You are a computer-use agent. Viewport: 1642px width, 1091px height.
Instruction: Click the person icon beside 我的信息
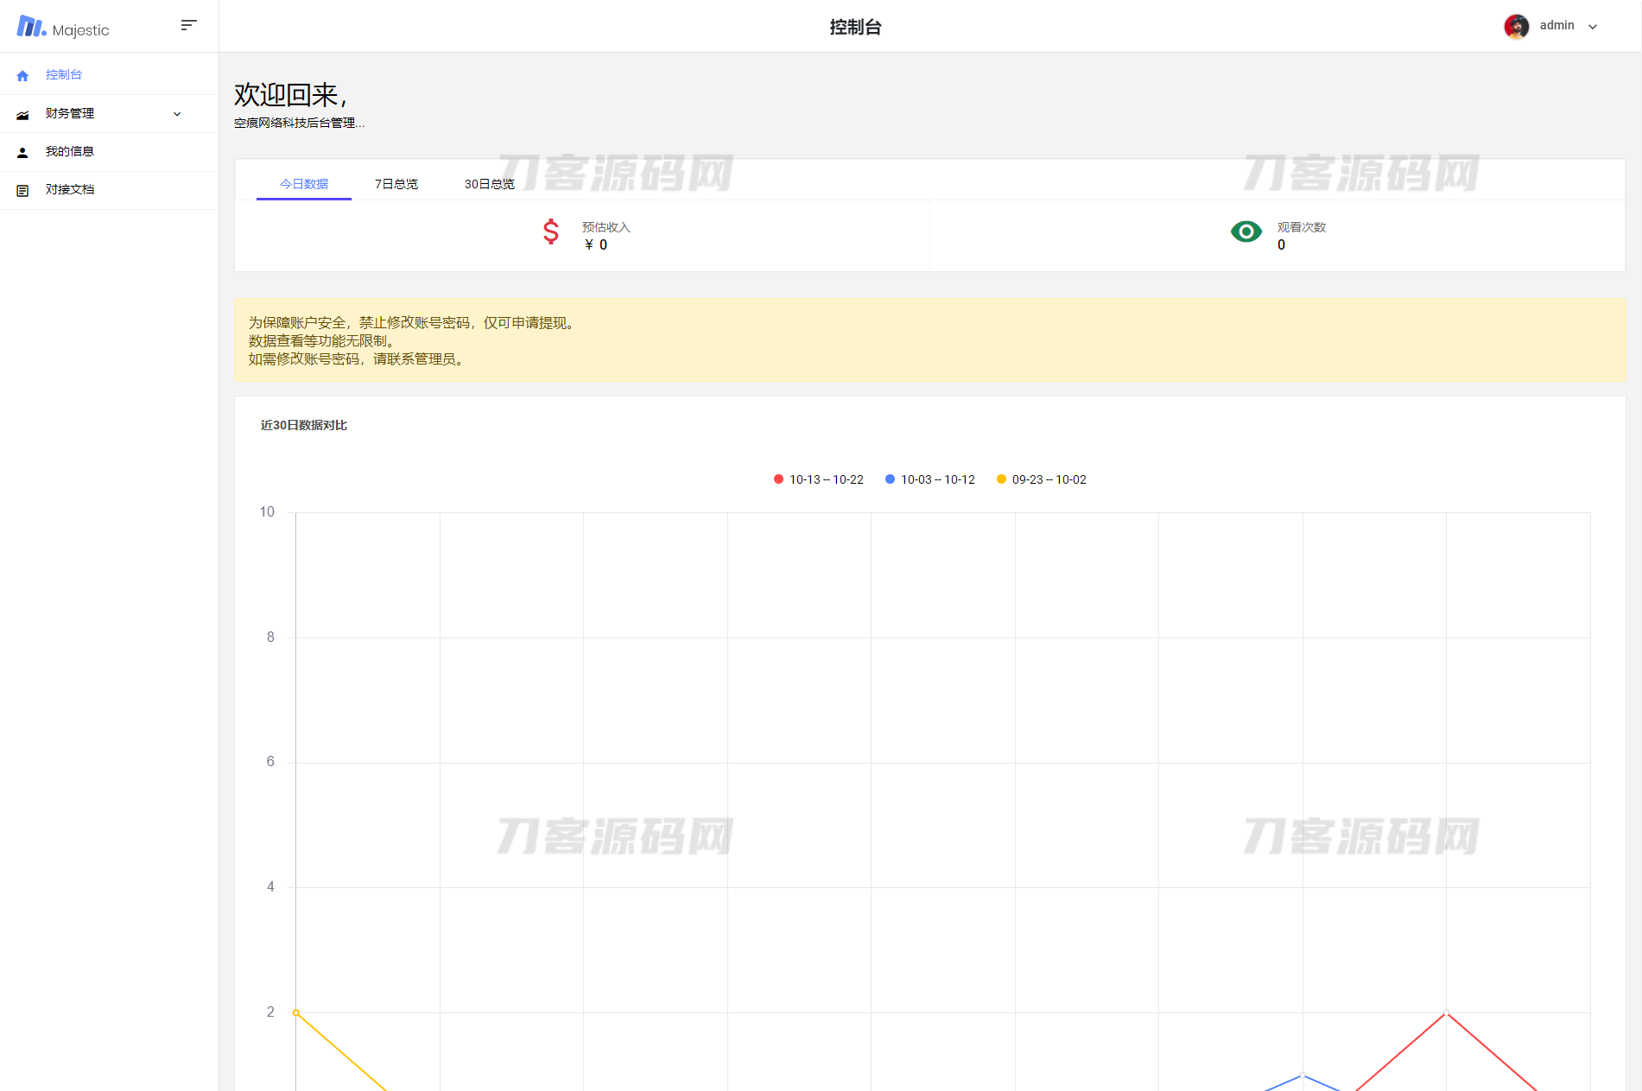tap(22, 152)
